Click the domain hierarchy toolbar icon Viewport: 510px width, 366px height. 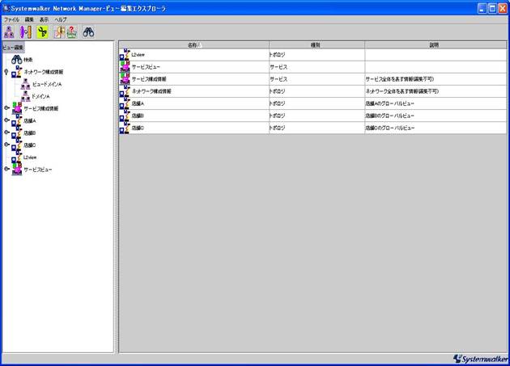point(9,32)
